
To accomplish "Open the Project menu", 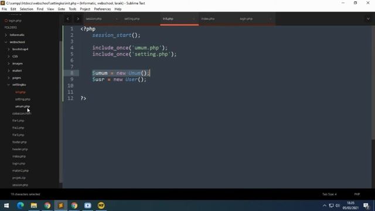I will [85, 9].
